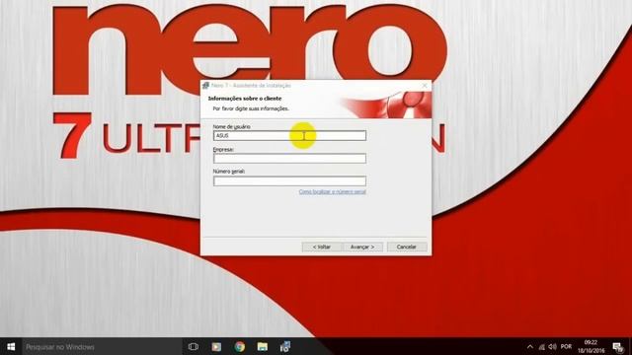The image size is (632, 355).
Task: Open the media player taskbar icon
Action: pos(216,346)
